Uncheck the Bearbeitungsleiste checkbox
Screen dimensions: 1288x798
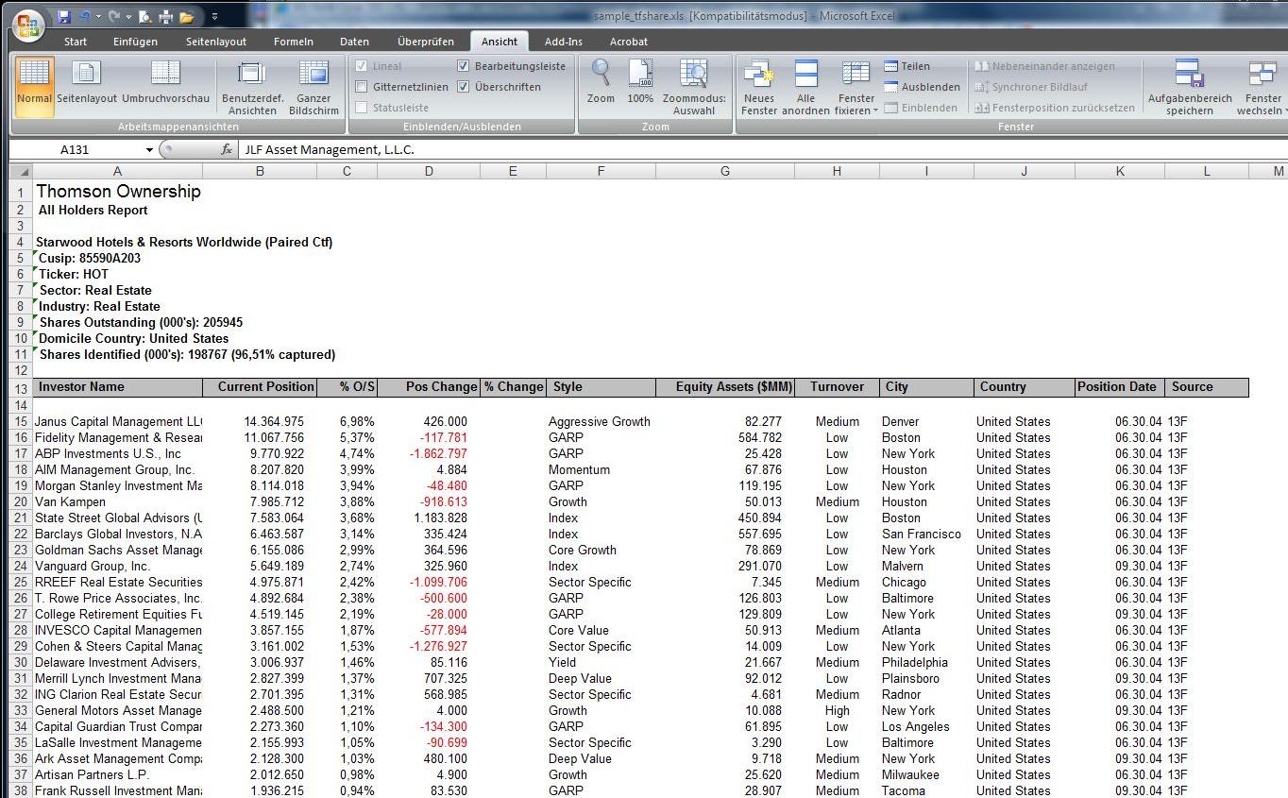point(463,66)
